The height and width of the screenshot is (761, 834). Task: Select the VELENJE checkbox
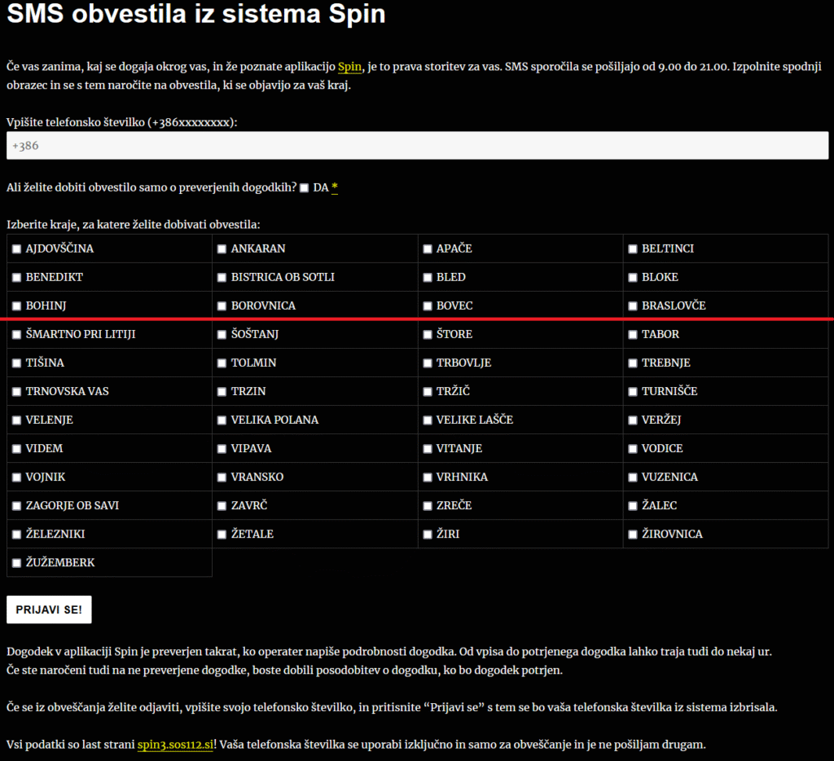[16, 420]
